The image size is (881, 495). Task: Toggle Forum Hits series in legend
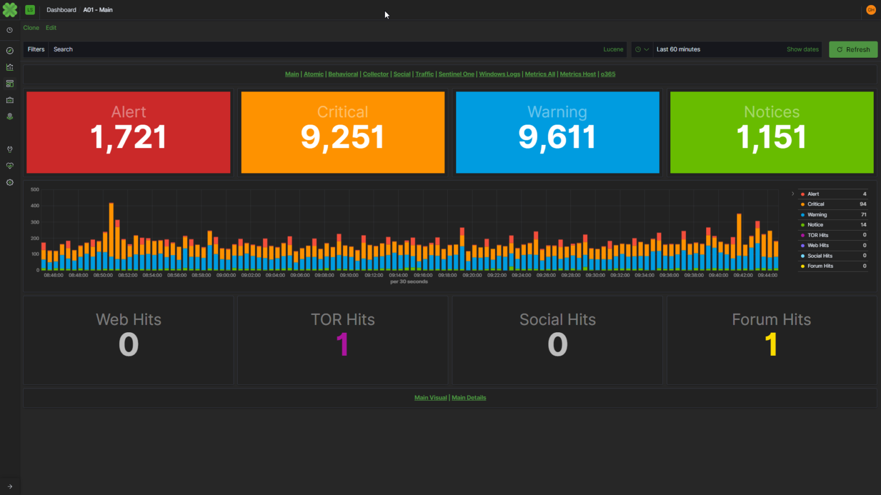coord(820,266)
